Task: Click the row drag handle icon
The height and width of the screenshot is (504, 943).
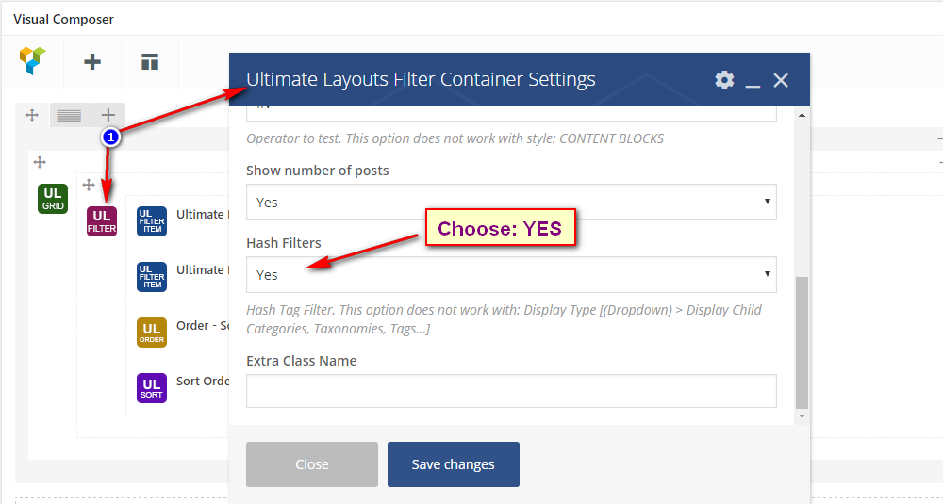Action: point(32,115)
